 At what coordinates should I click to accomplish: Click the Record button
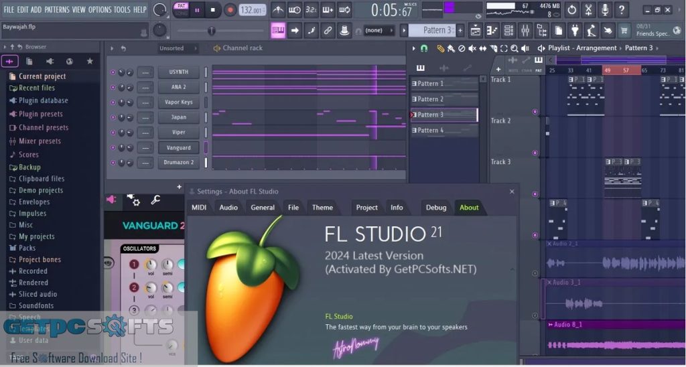[x=230, y=9]
